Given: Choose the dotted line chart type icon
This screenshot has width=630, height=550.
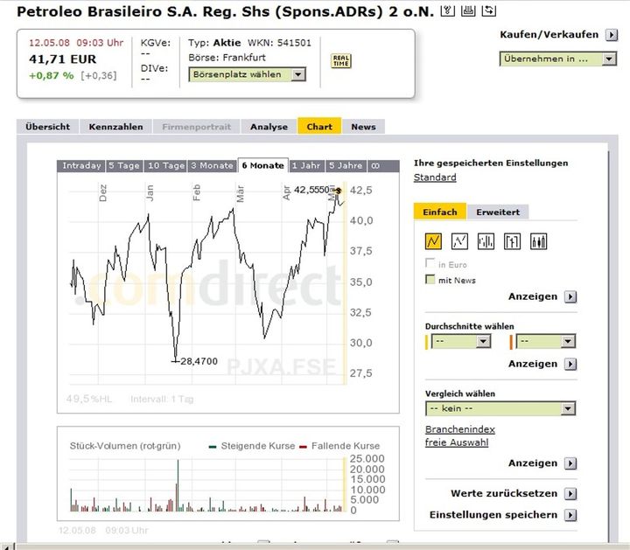Looking at the screenshot, I should [459, 241].
